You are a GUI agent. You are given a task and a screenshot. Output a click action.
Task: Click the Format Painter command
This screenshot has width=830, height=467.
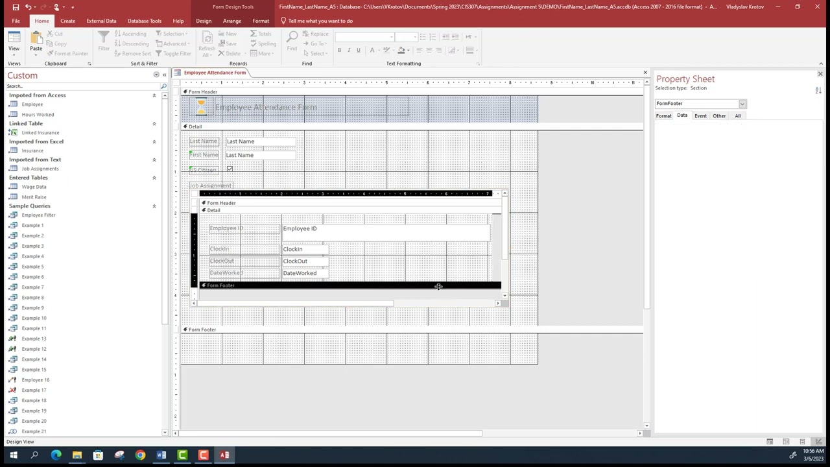click(67, 53)
